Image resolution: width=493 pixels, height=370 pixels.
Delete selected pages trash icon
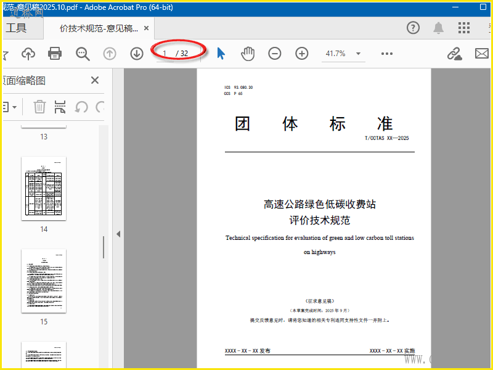[x=39, y=107]
